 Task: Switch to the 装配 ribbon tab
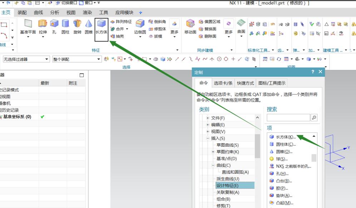click(21, 12)
